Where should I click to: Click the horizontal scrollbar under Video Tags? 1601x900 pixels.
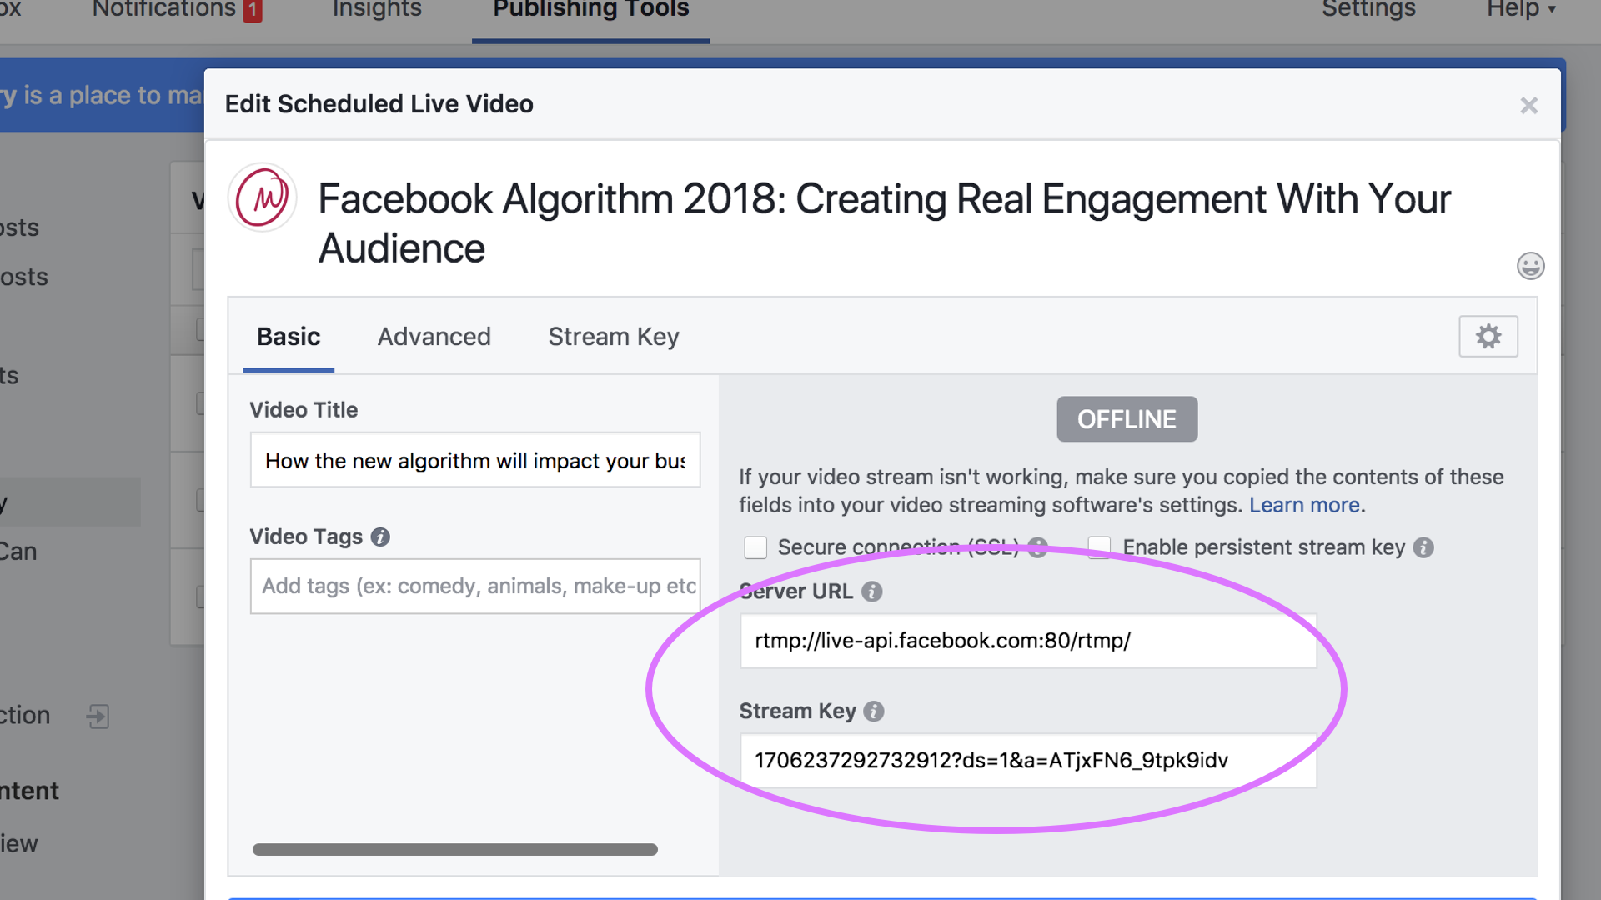click(x=455, y=849)
